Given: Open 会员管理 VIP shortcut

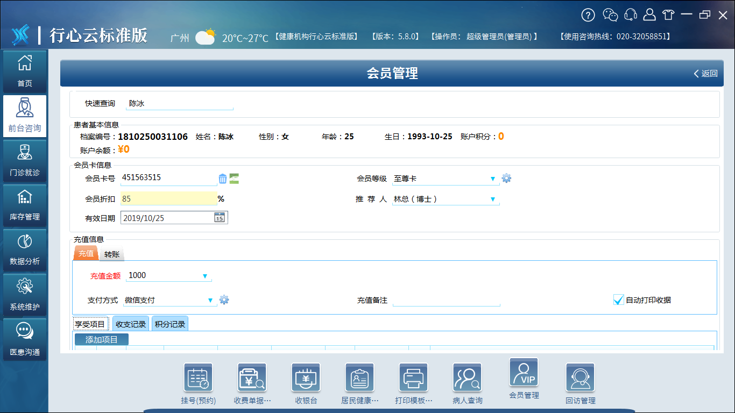Looking at the screenshot, I should click(524, 378).
